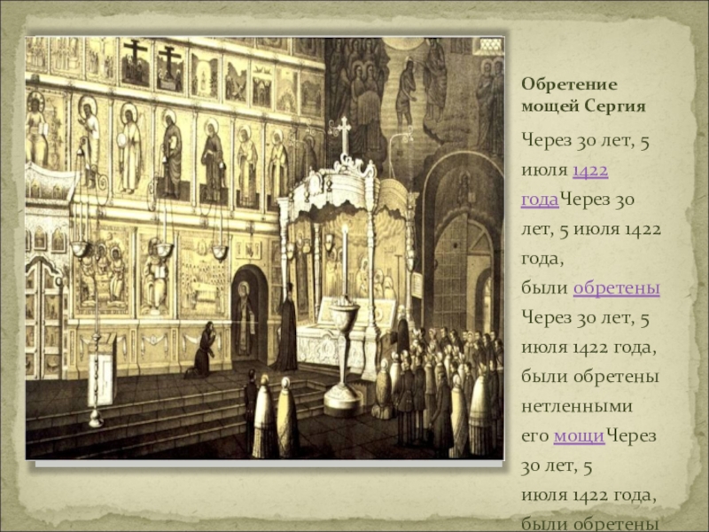The width and height of the screenshot is (709, 532).
Task: Open the 'мощи' hyperlink
Action: tap(579, 435)
